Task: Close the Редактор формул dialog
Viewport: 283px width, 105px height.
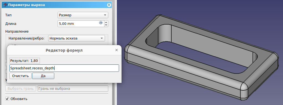Action: coord(117,50)
